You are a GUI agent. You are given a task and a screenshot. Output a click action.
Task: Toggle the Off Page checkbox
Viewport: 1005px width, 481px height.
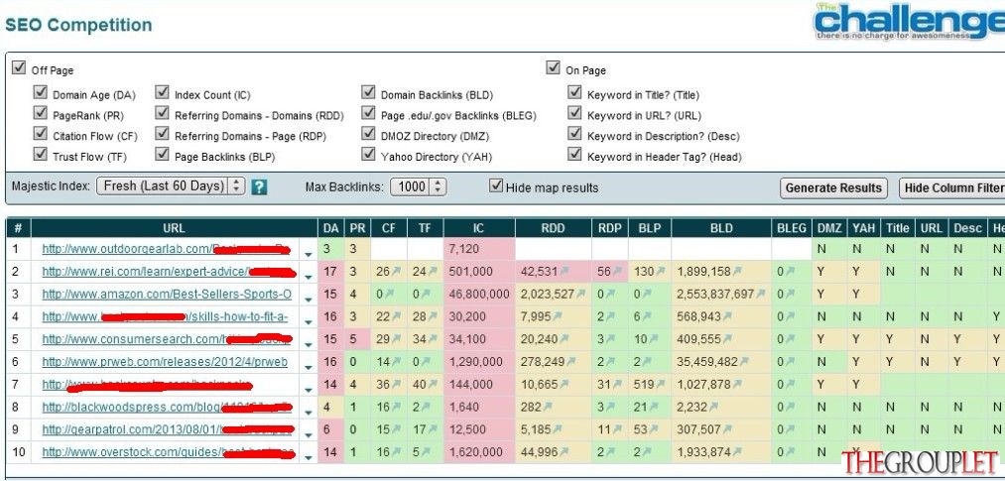19,67
